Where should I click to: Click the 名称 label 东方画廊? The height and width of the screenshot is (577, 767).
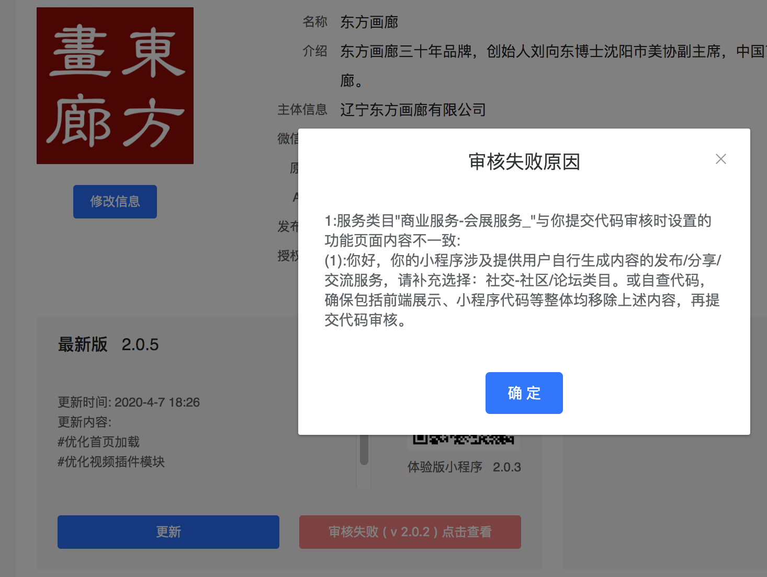368,22
